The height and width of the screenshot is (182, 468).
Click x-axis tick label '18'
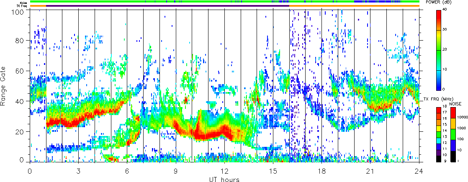322,171
